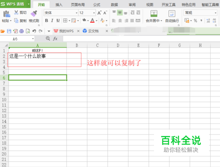Image resolution: width=220 pixels, height=167 pixels.
Task: Switch to the 公式 tab
Action: pyautogui.click(x=97, y=5)
